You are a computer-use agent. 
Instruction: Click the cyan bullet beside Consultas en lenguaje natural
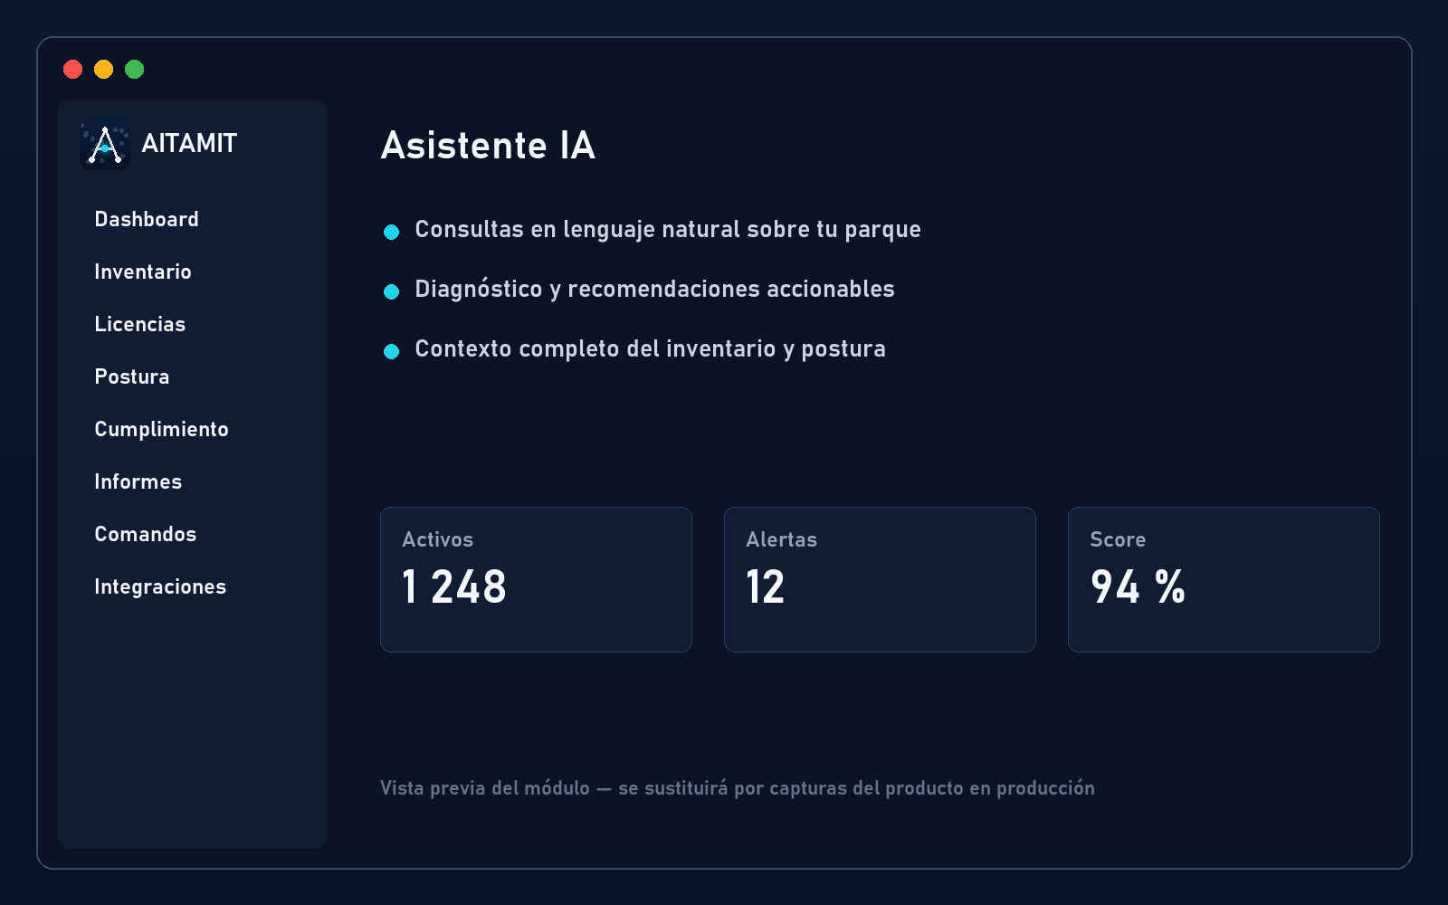392,233
